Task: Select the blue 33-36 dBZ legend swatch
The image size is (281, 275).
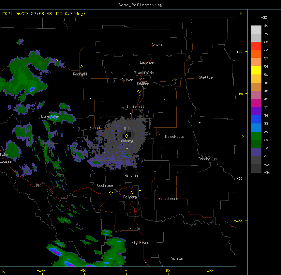Action: [x=256, y=119]
